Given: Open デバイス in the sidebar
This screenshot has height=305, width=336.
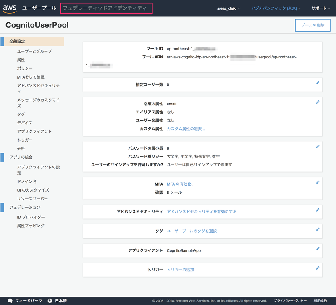Looking at the screenshot, I should click(x=25, y=123).
